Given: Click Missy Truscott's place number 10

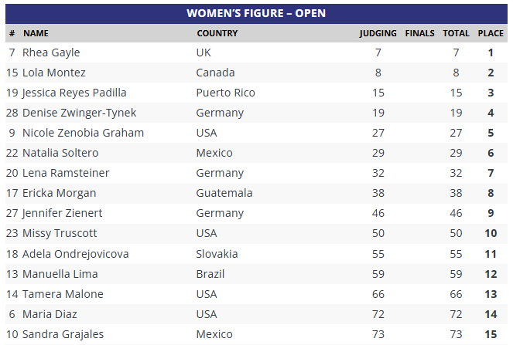Looking at the screenshot, I should point(491,233).
